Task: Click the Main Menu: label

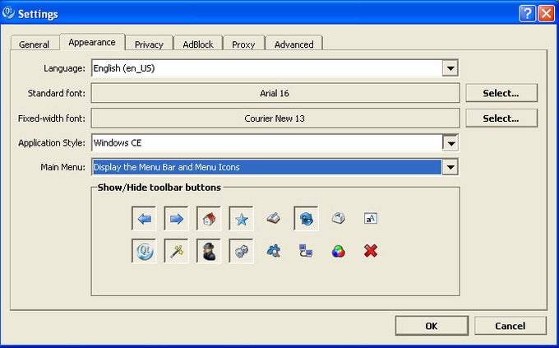Action: tap(63, 167)
